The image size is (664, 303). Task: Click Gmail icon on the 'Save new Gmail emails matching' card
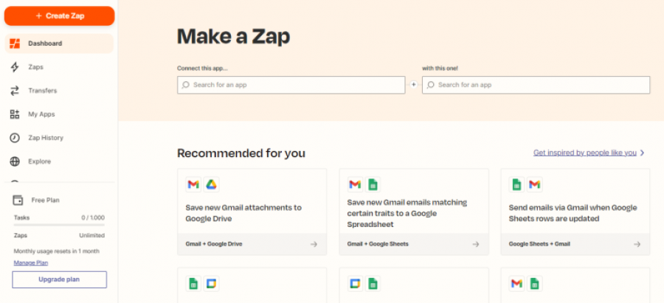[x=356, y=184]
